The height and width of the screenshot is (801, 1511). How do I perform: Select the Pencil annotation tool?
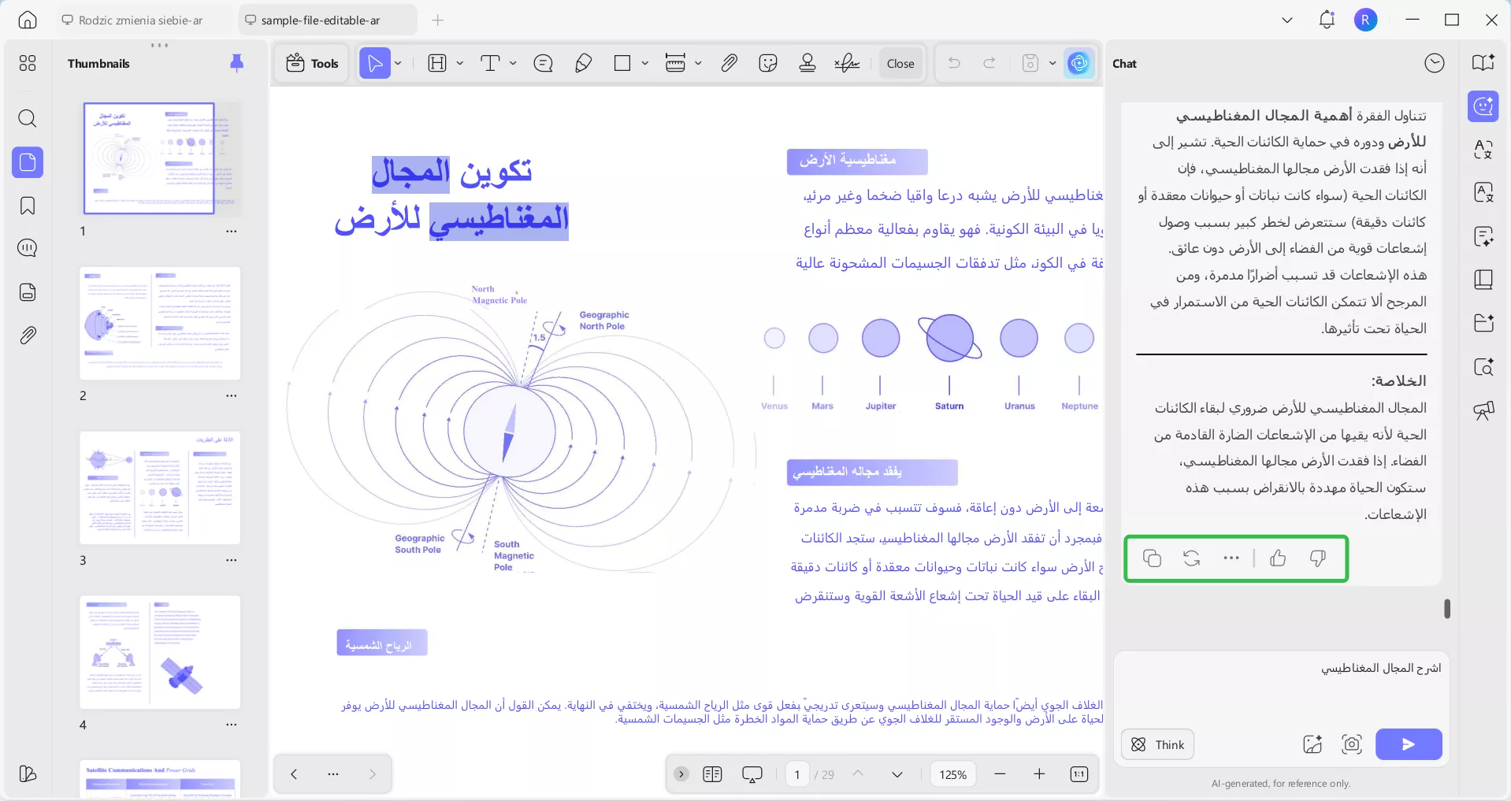pyautogui.click(x=583, y=63)
